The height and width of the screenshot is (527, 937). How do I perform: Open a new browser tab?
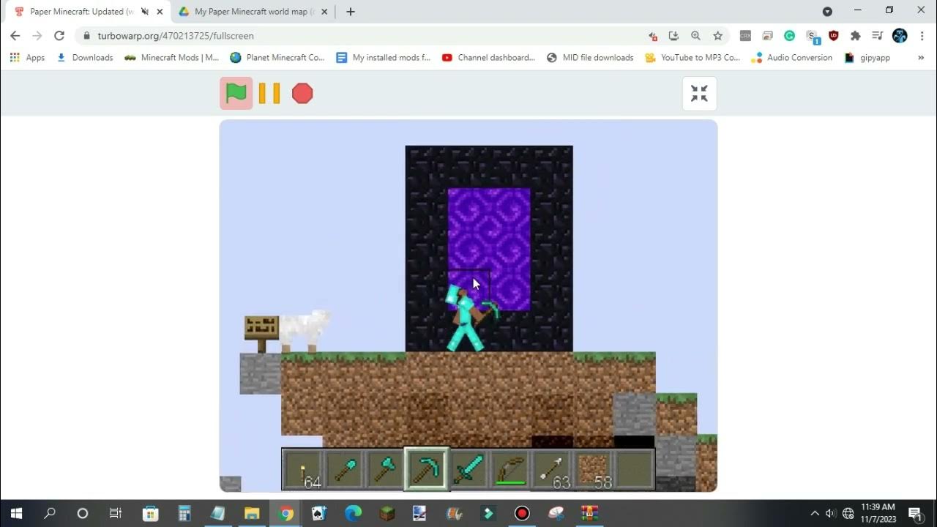tap(351, 12)
